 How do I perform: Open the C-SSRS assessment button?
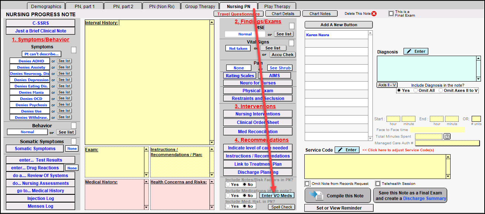40,23
